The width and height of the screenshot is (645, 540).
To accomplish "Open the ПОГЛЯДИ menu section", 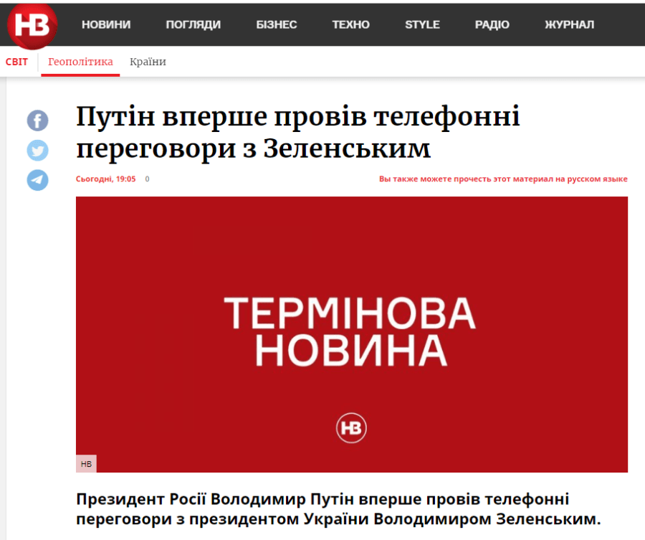I will [195, 24].
